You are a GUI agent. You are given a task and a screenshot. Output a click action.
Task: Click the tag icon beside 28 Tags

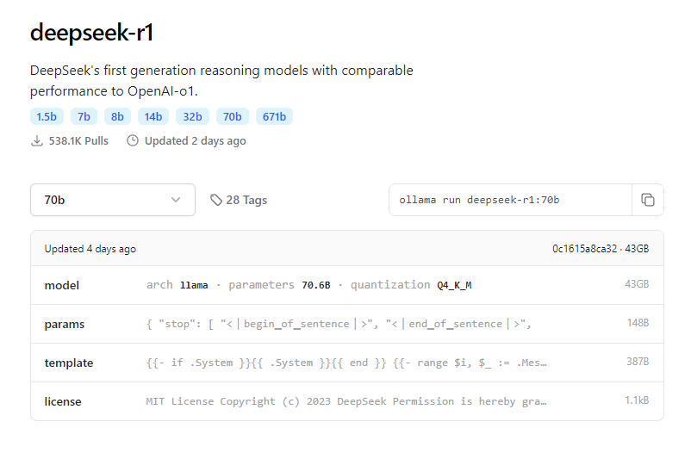pos(216,200)
